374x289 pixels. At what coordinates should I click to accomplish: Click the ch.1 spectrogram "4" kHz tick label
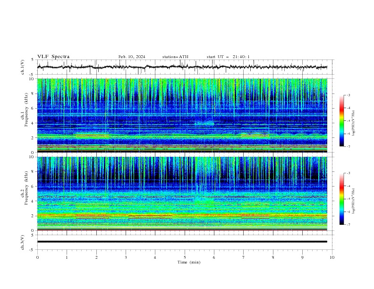coord(34,123)
